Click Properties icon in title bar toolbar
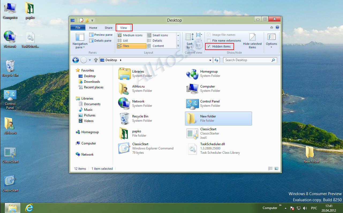Screen dimensions: 343x213 (81, 20)
